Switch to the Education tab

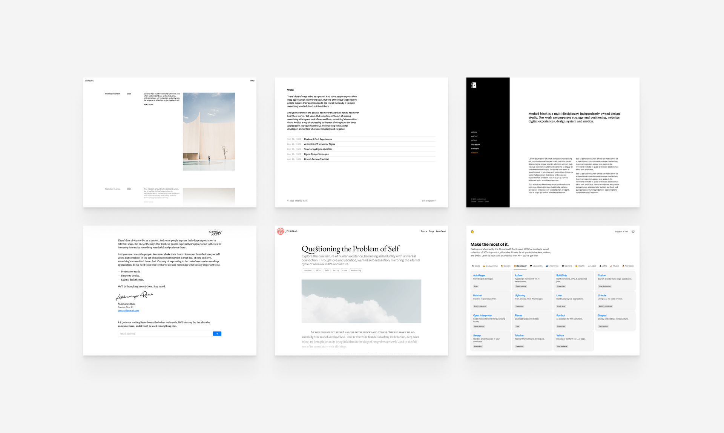[x=536, y=266]
